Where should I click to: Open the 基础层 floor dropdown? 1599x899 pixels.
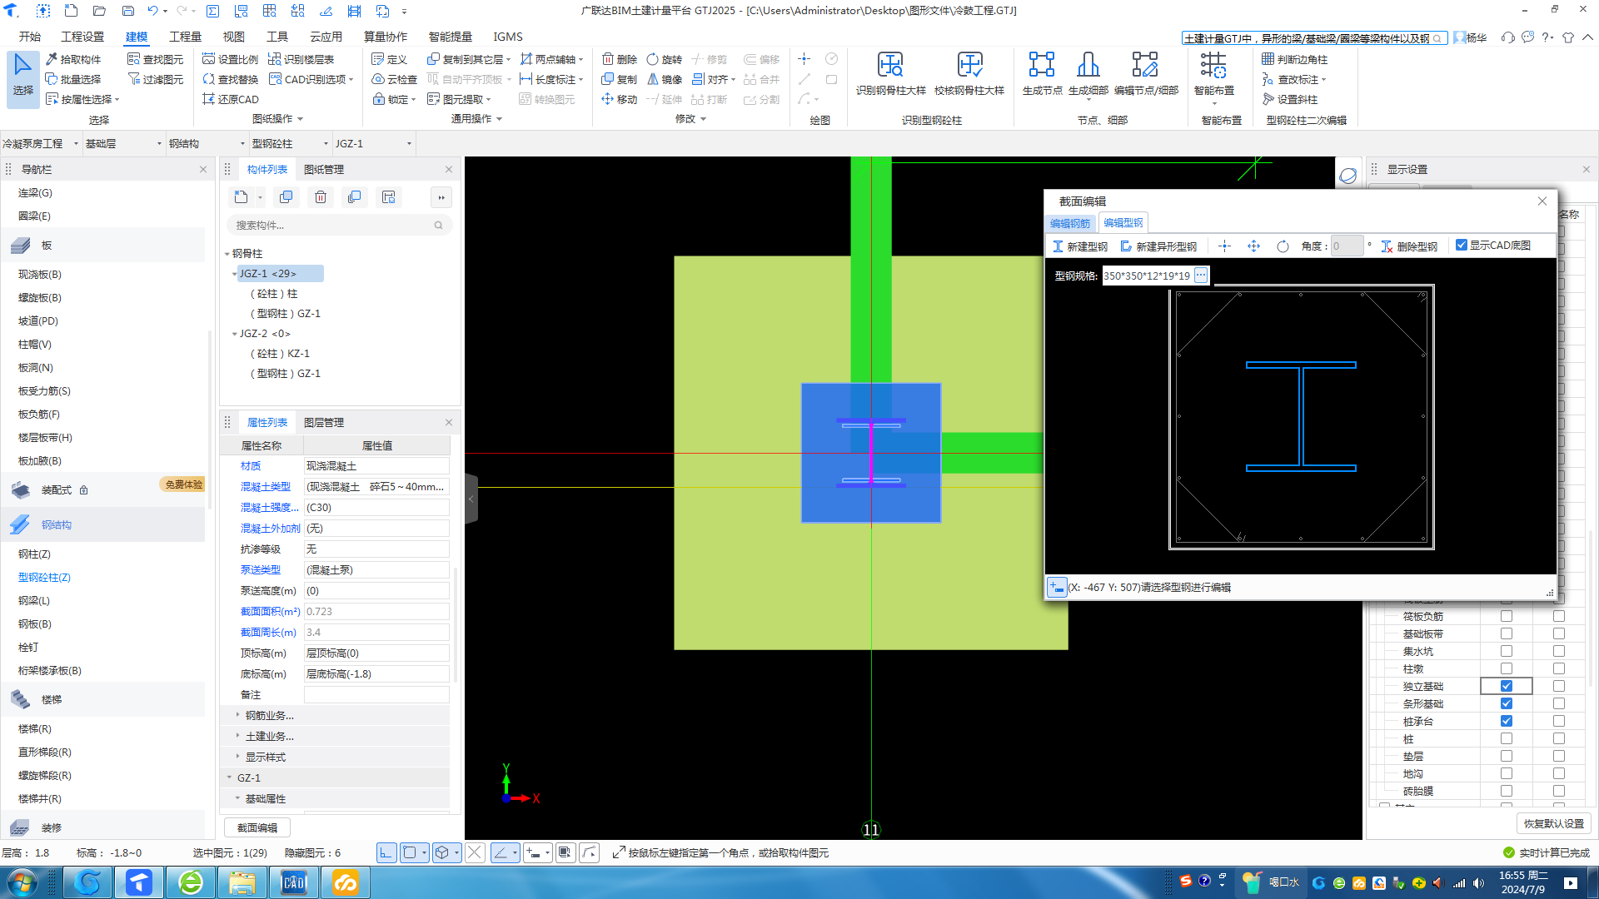(123, 143)
